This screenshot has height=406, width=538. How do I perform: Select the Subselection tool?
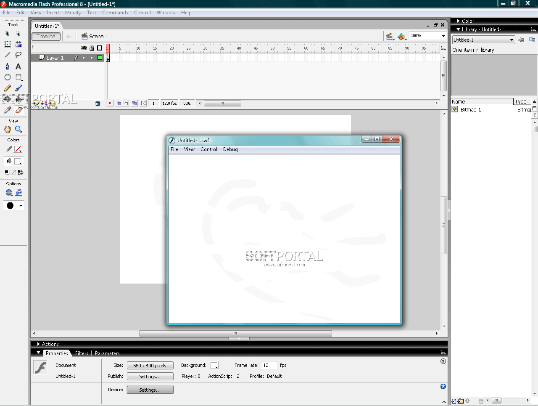(18, 33)
